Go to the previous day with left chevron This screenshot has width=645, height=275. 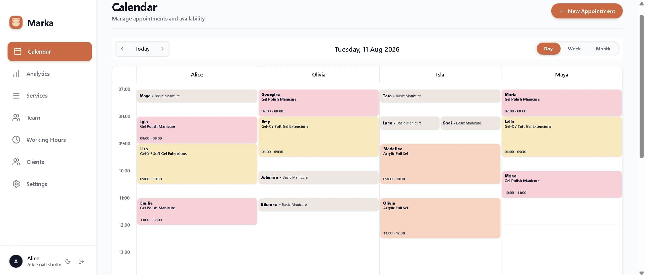(122, 49)
